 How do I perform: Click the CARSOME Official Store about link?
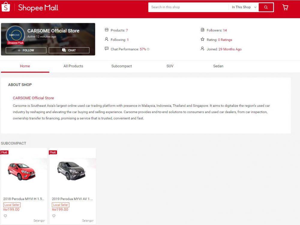click(x=33, y=98)
